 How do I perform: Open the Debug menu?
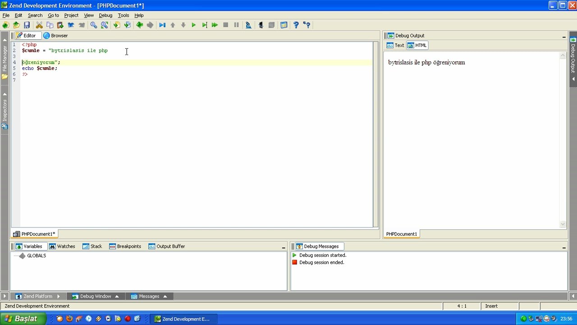point(105,15)
